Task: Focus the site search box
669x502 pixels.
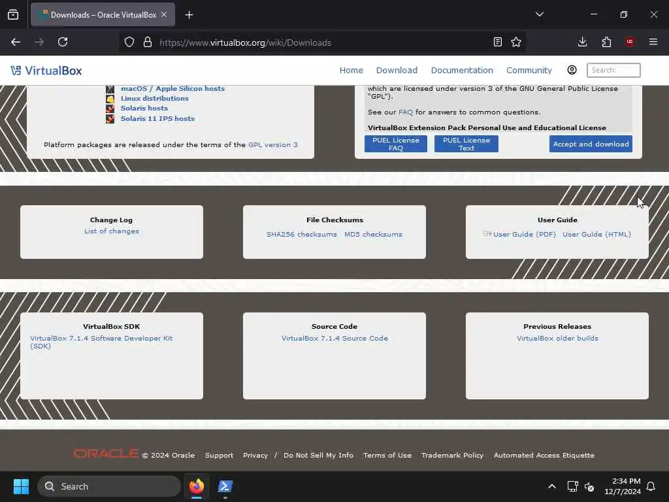Action: click(x=613, y=70)
